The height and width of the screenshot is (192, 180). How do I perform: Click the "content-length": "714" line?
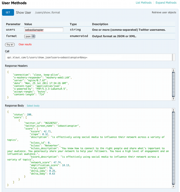coord(29,95)
